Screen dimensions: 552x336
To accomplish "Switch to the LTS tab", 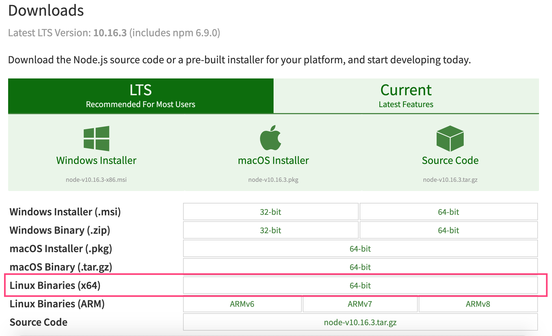I will [x=141, y=96].
